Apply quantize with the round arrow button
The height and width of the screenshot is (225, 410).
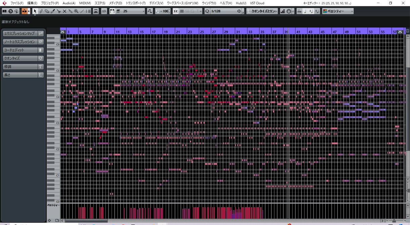pyautogui.click(x=239, y=11)
